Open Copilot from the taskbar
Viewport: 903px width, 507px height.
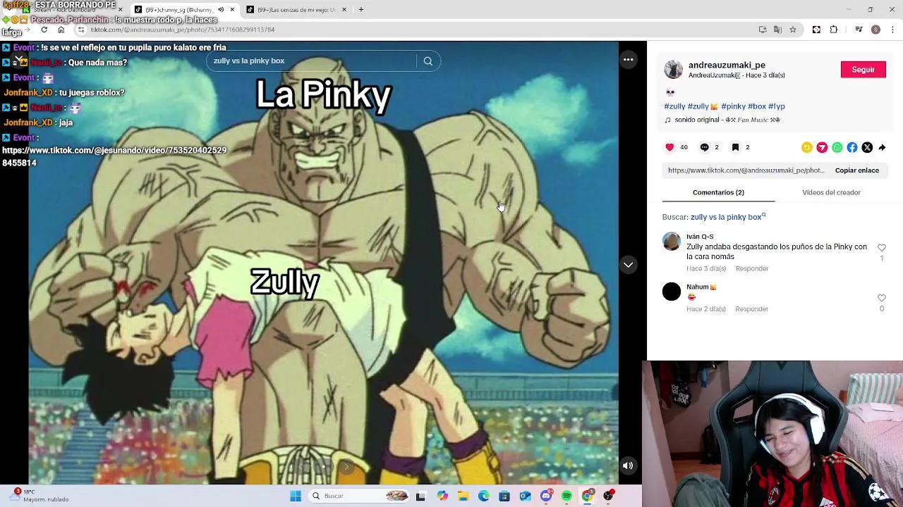click(442, 496)
